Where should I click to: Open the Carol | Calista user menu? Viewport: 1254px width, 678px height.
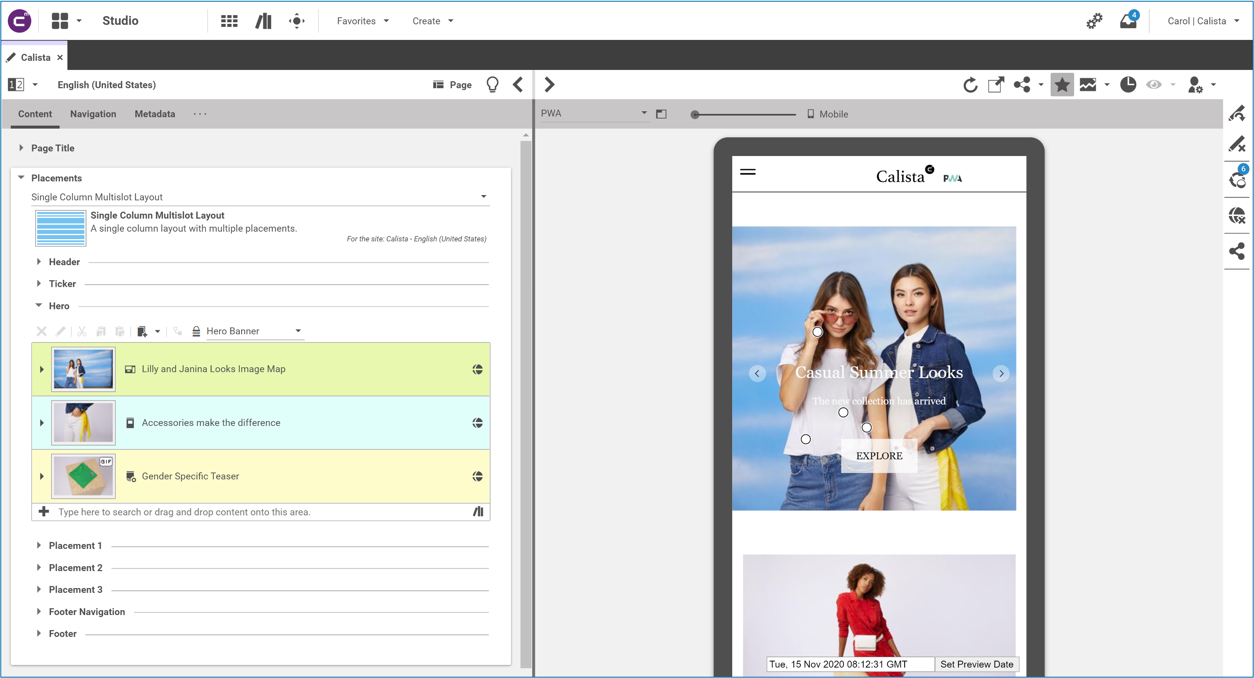pyautogui.click(x=1203, y=21)
